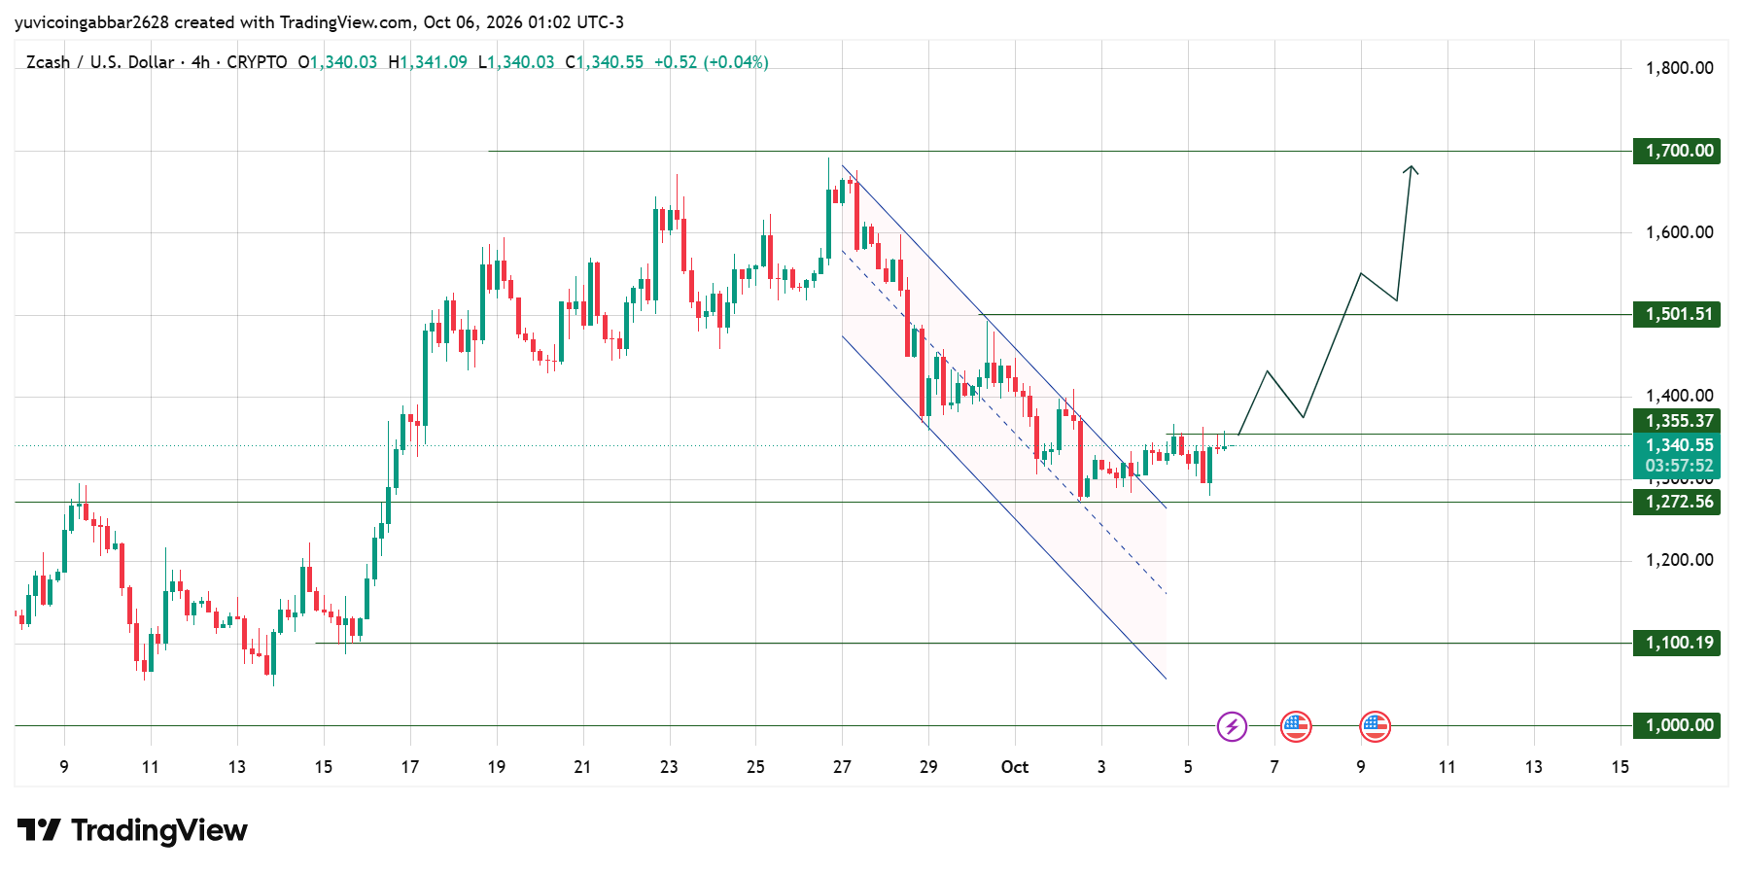
Task: Click the 1,000.00 price level label
Action: [1677, 725]
